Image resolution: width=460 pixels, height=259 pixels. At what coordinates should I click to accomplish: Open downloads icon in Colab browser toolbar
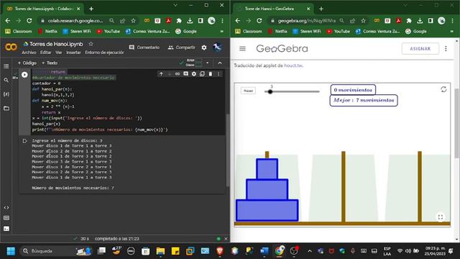pos(190,21)
